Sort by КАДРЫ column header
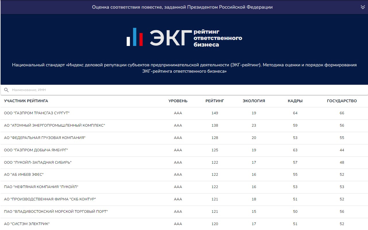Screen dimensions: 368x230 tap(295, 101)
